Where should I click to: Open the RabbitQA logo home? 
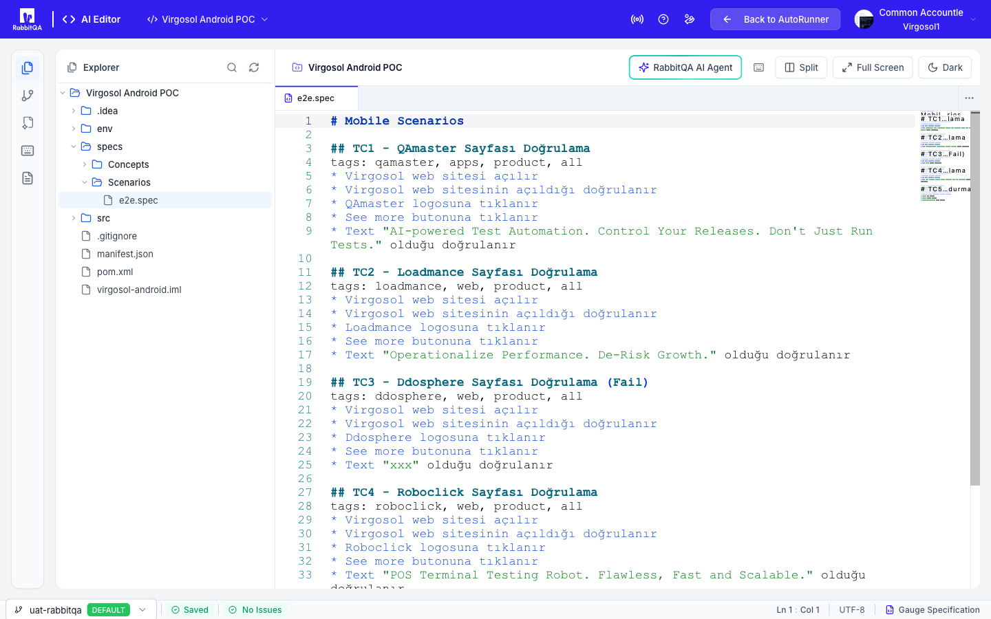(27, 19)
